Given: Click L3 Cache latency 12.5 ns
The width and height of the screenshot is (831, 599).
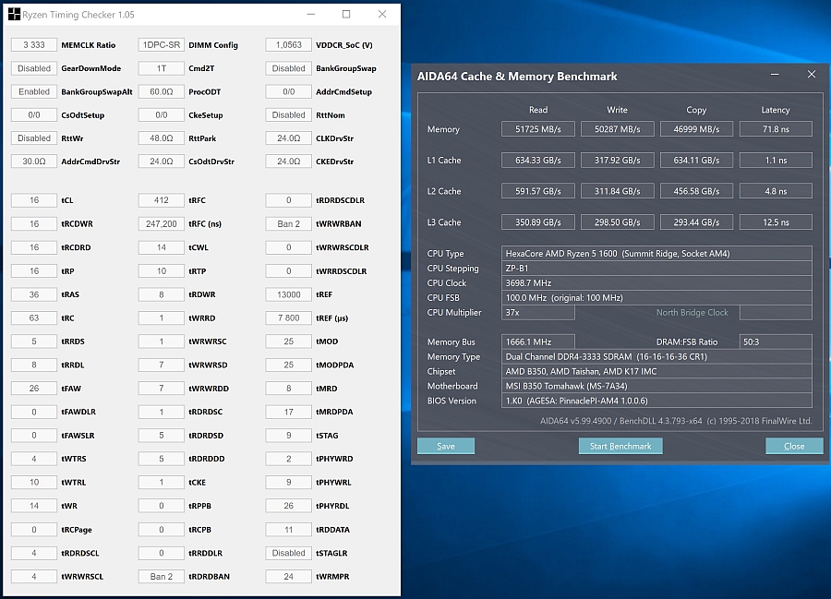Looking at the screenshot, I should click(776, 222).
